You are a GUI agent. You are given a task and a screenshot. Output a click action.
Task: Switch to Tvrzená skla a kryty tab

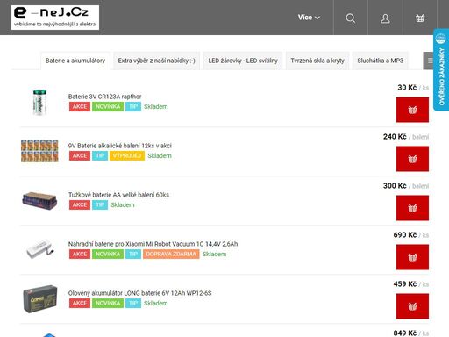tap(317, 61)
